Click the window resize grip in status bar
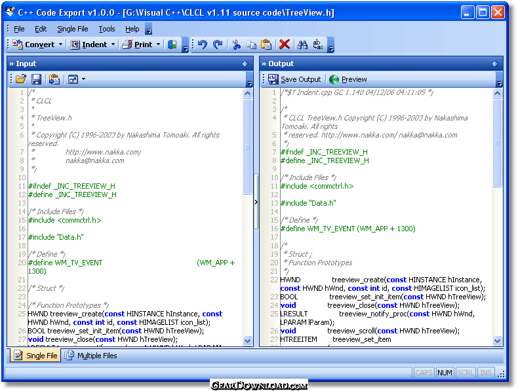518x391 pixels. tap(501, 373)
